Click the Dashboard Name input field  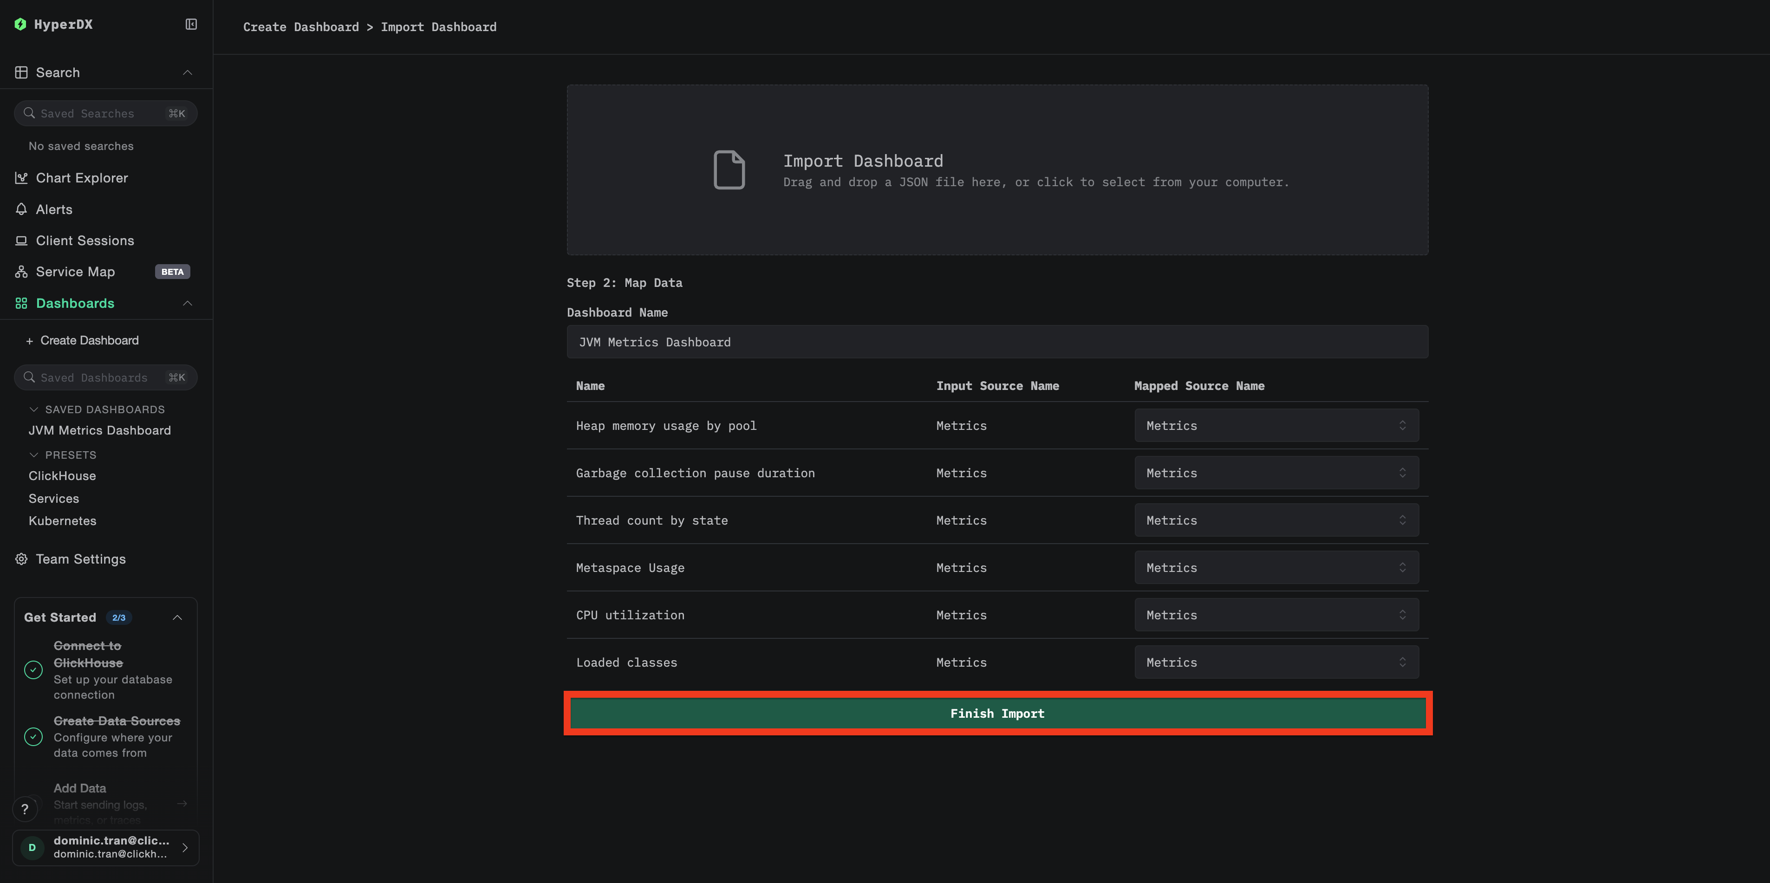click(997, 342)
